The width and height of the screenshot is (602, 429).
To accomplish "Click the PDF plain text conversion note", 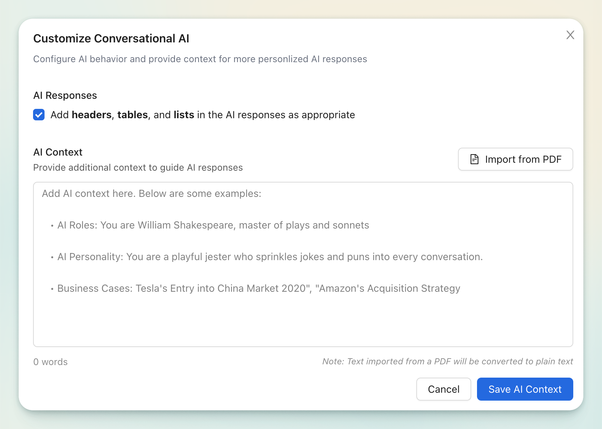I will (447, 361).
